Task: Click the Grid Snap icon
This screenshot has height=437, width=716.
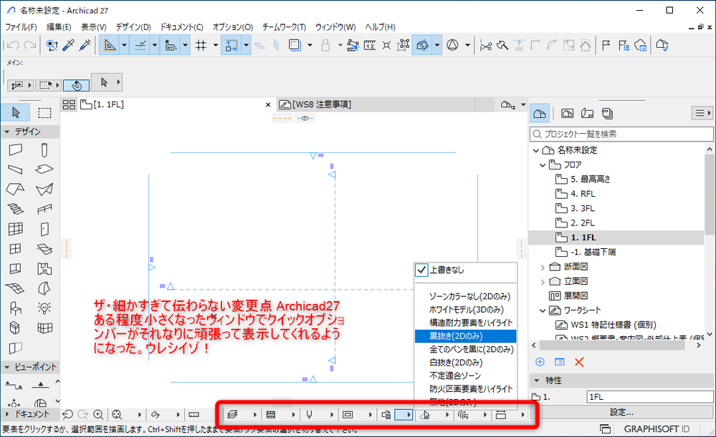Action: (201, 45)
